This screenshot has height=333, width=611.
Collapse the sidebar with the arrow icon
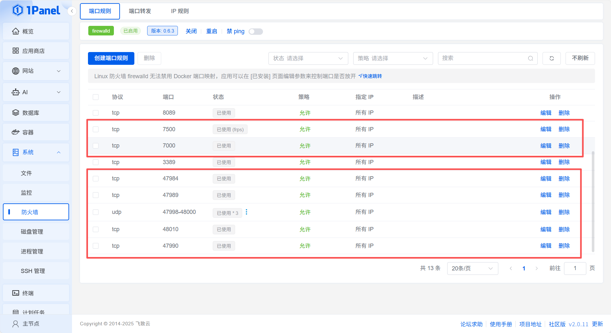(72, 11)
